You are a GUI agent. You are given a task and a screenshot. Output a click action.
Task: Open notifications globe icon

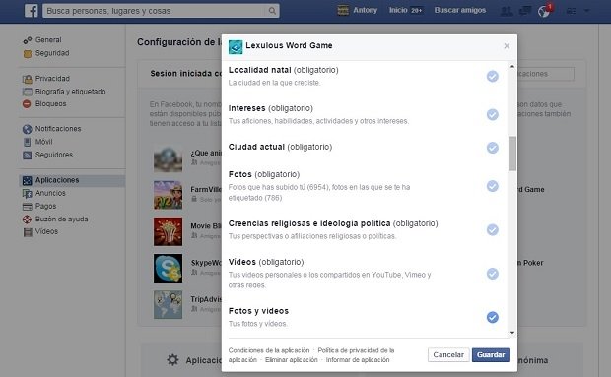pyautogui.click(x=544, y=11)
